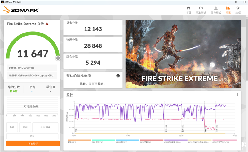The width and height of the screenshot is (248, 152).
Task: Click the 验证 validate button
Action: tap(32, 136)
